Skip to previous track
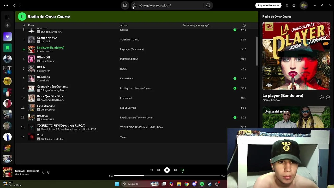This screenshot has height=188, width=334. pos(159,170)
